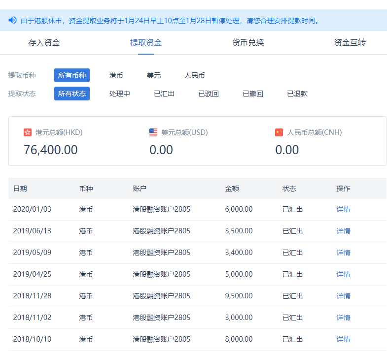Viewport: 387px width, 351px height.
Task: Click the 金额 column header
Action: [x=232, y=189]
